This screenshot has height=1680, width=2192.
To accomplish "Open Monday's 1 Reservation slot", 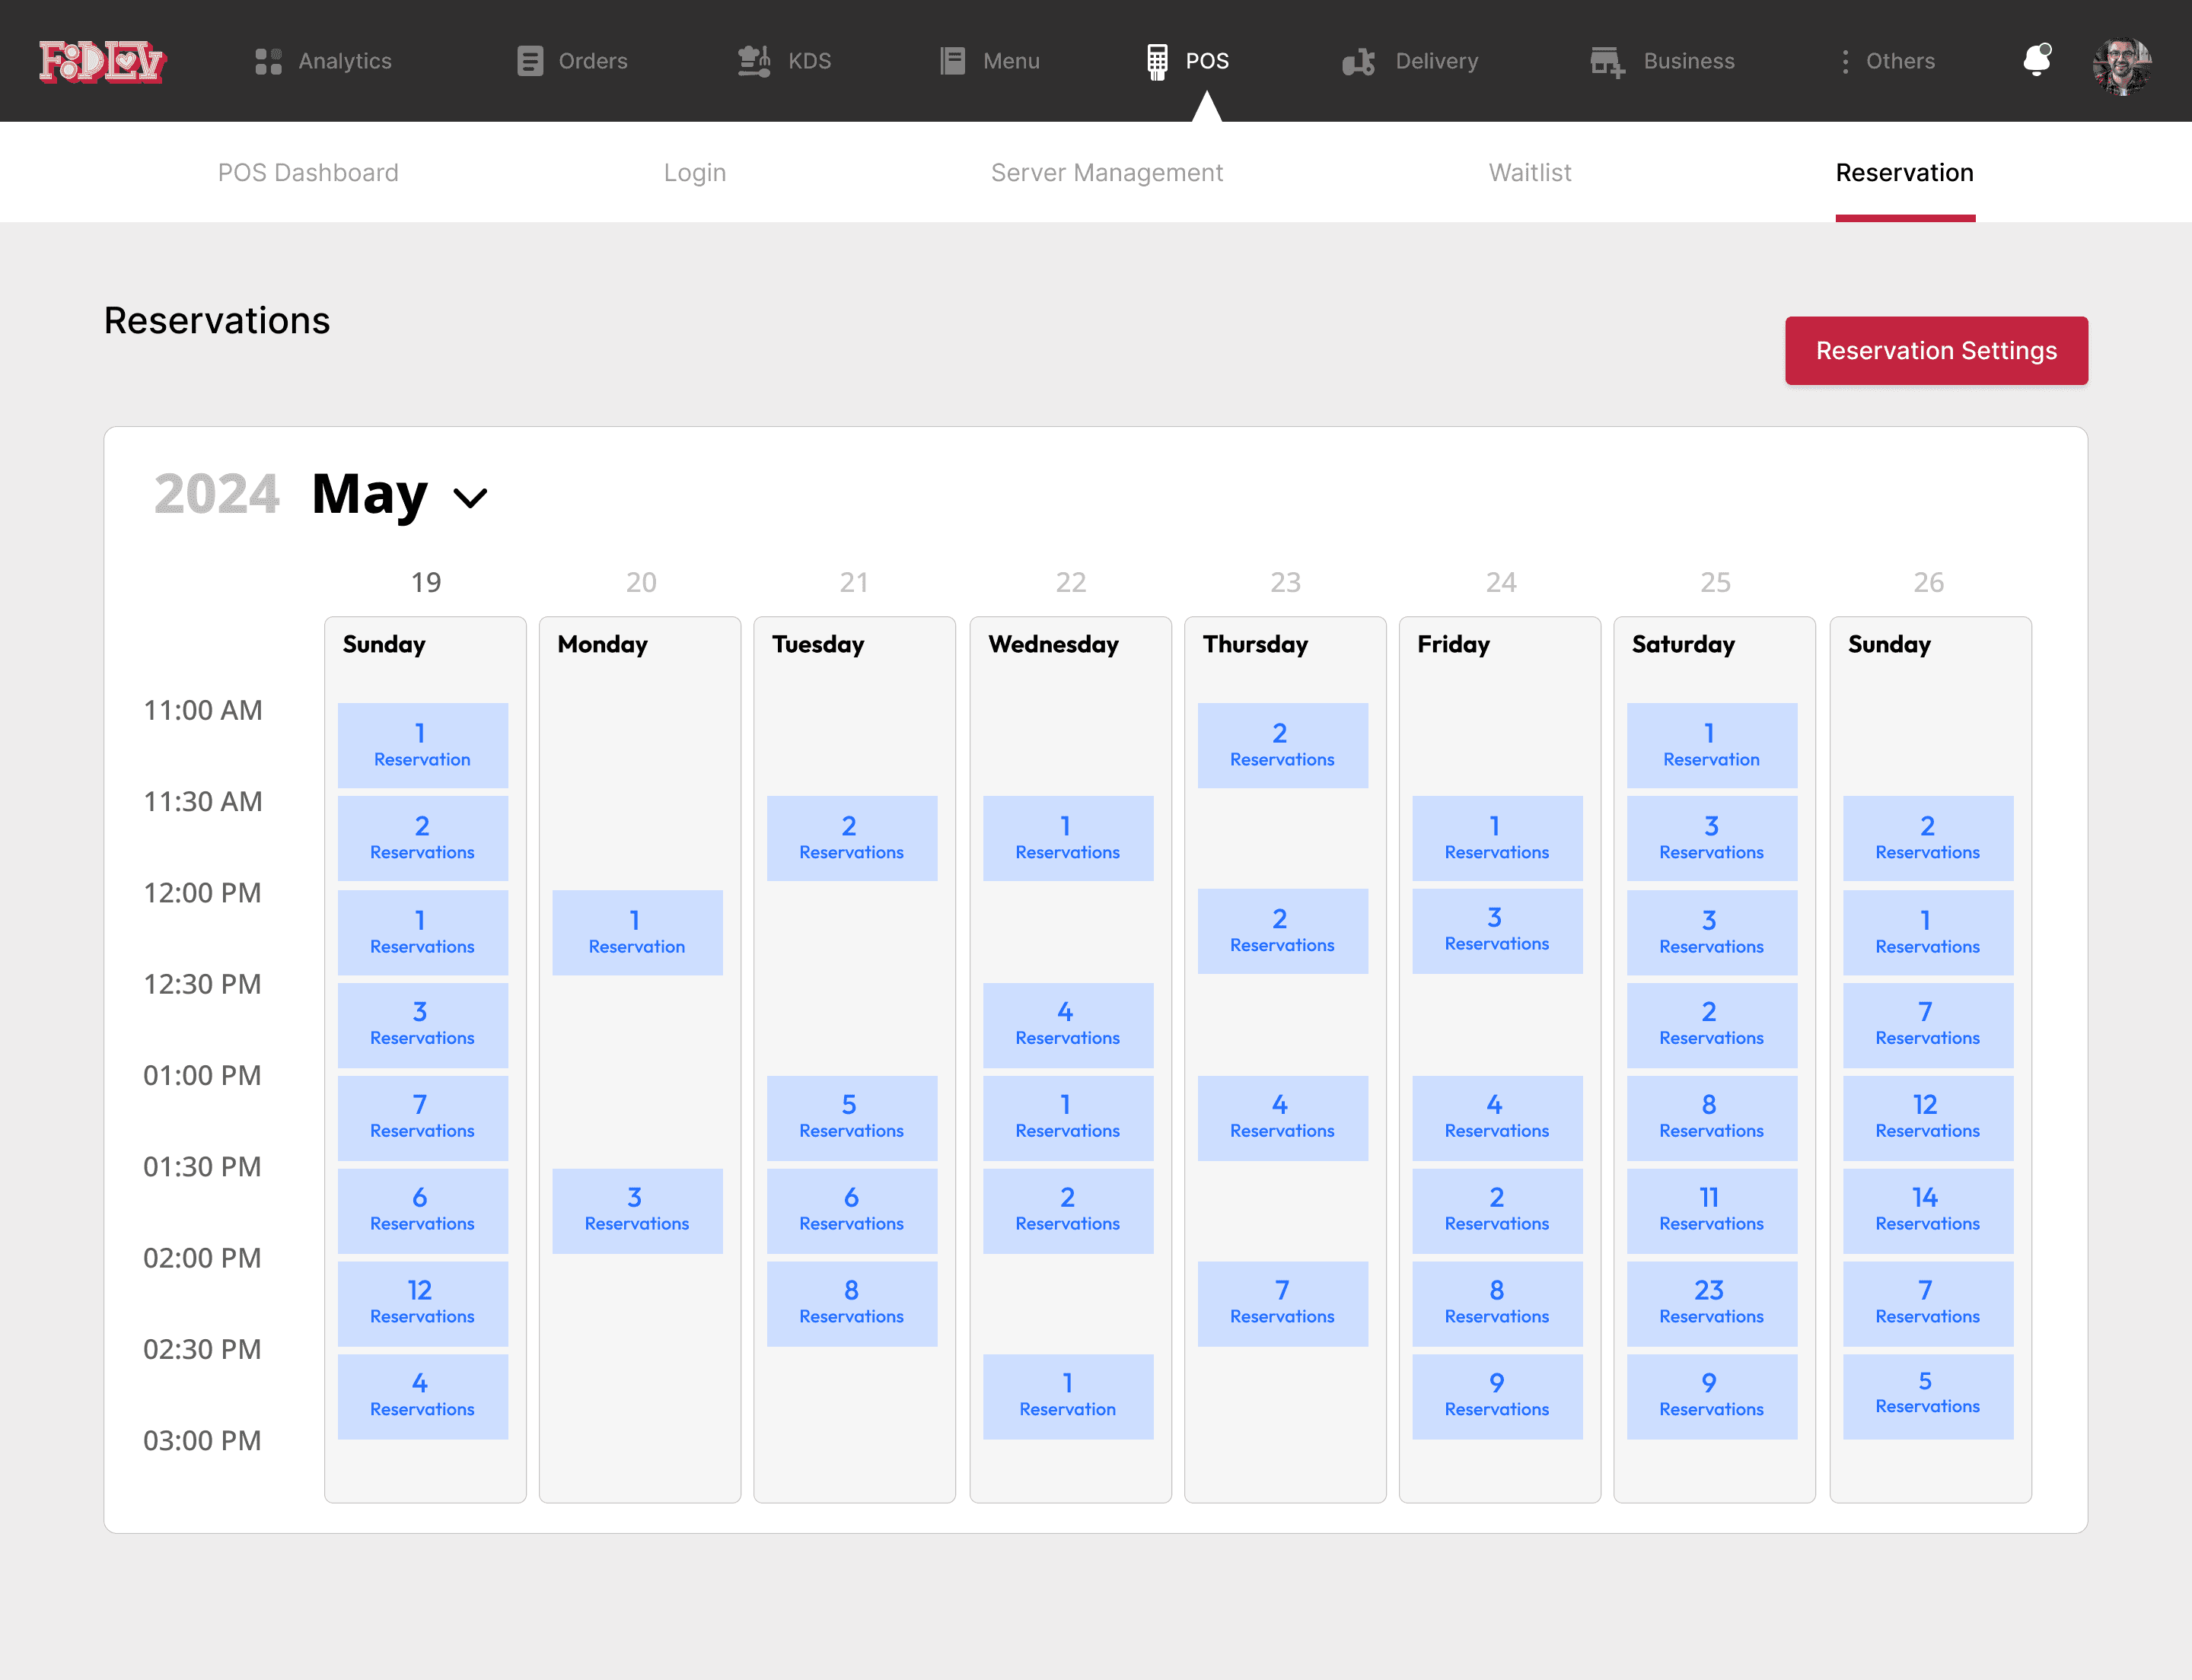I will 637,932.
